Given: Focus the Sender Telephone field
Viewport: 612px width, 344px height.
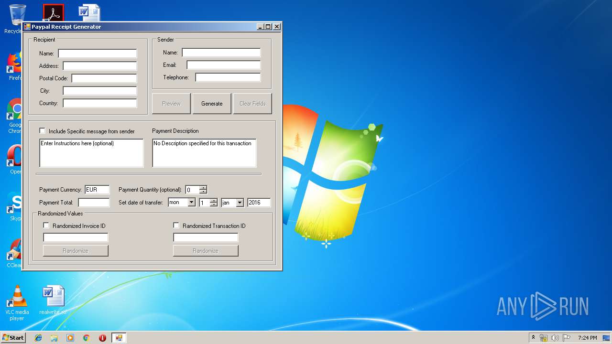Looking at the screenshot, I should pyautogui.click(x=228, y=77).
